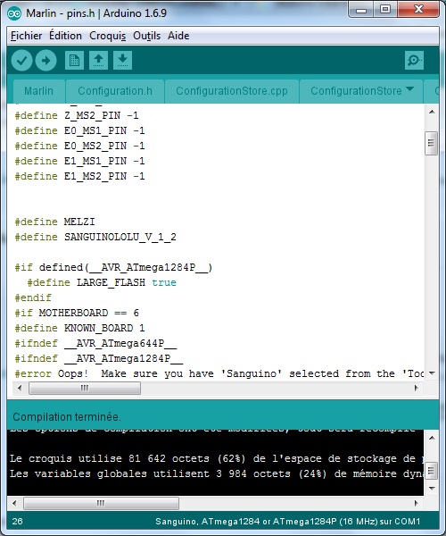The image size is (446, 536).
Task: Click the editor vertical scroll up arrow
Action: (x=432, y=112)
